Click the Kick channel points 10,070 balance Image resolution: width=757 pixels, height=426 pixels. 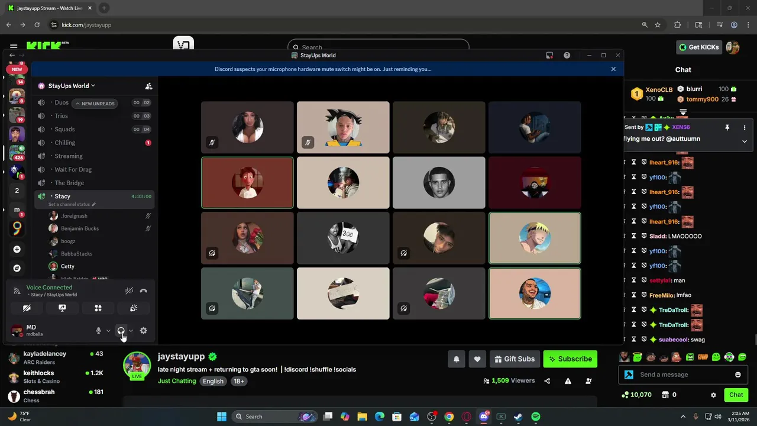click(636, 395)
